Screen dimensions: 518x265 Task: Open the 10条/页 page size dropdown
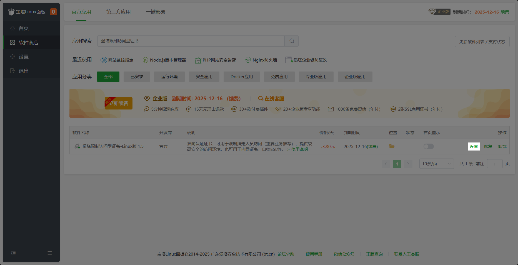tap(436, 164)
